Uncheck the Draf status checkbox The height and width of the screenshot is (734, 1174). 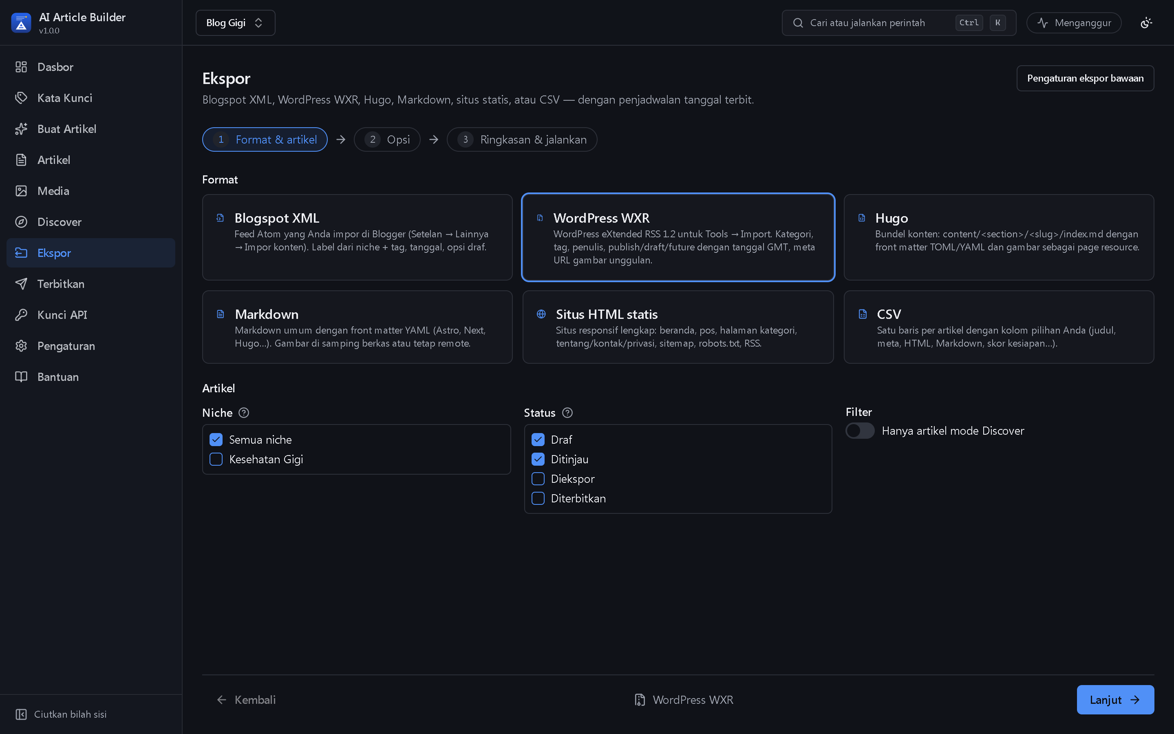538,440
